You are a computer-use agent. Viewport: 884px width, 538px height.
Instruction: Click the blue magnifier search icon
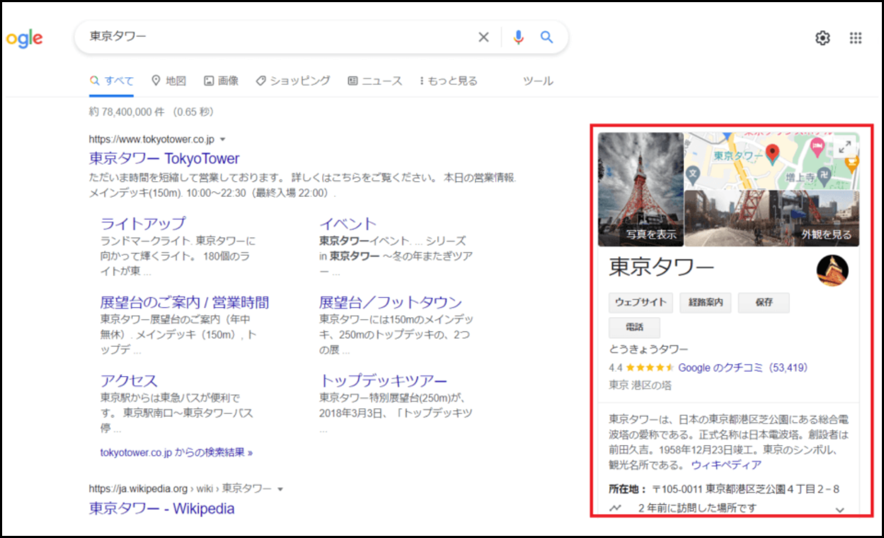tap(546, 37)
